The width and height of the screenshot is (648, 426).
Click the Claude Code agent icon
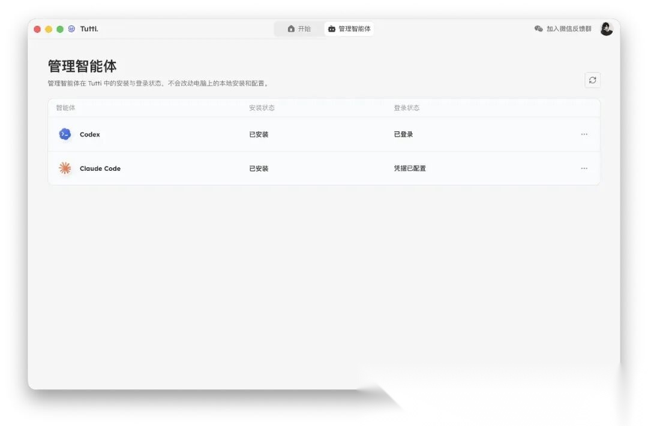click(x=65, y=168)
